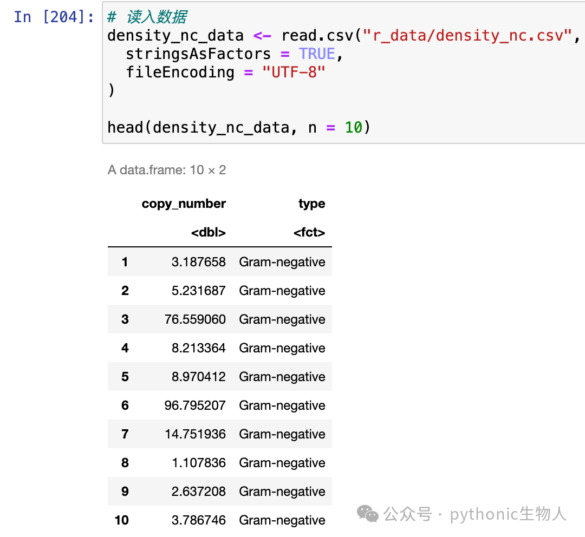Click the head(density_nc_data, n = 10) line

tap(239, 127)
